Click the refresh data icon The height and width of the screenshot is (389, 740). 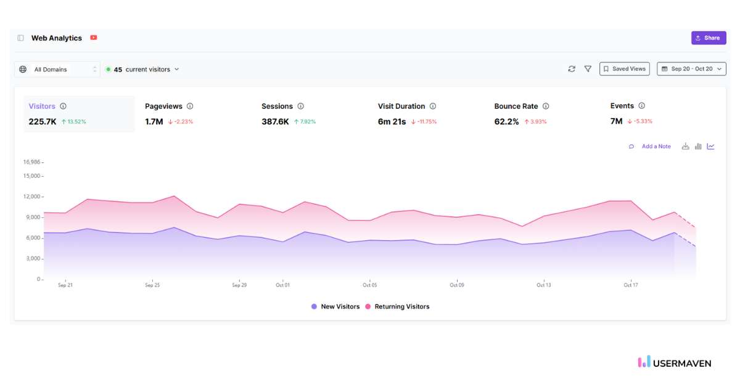(x=572, y=69)
